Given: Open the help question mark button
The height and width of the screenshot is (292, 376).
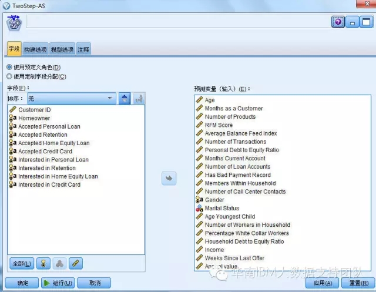Looking at the screenshot, I should [338, 22].
